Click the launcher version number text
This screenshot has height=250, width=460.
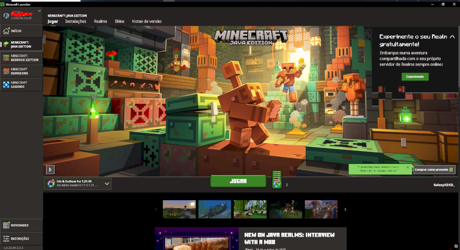tap(13, 248)
